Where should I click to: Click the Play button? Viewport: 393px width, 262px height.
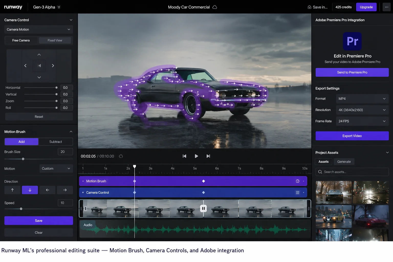coord(196,156)
